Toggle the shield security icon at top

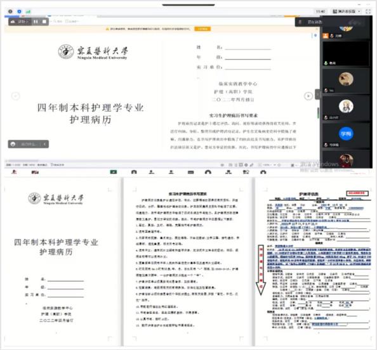click(19, 11)
